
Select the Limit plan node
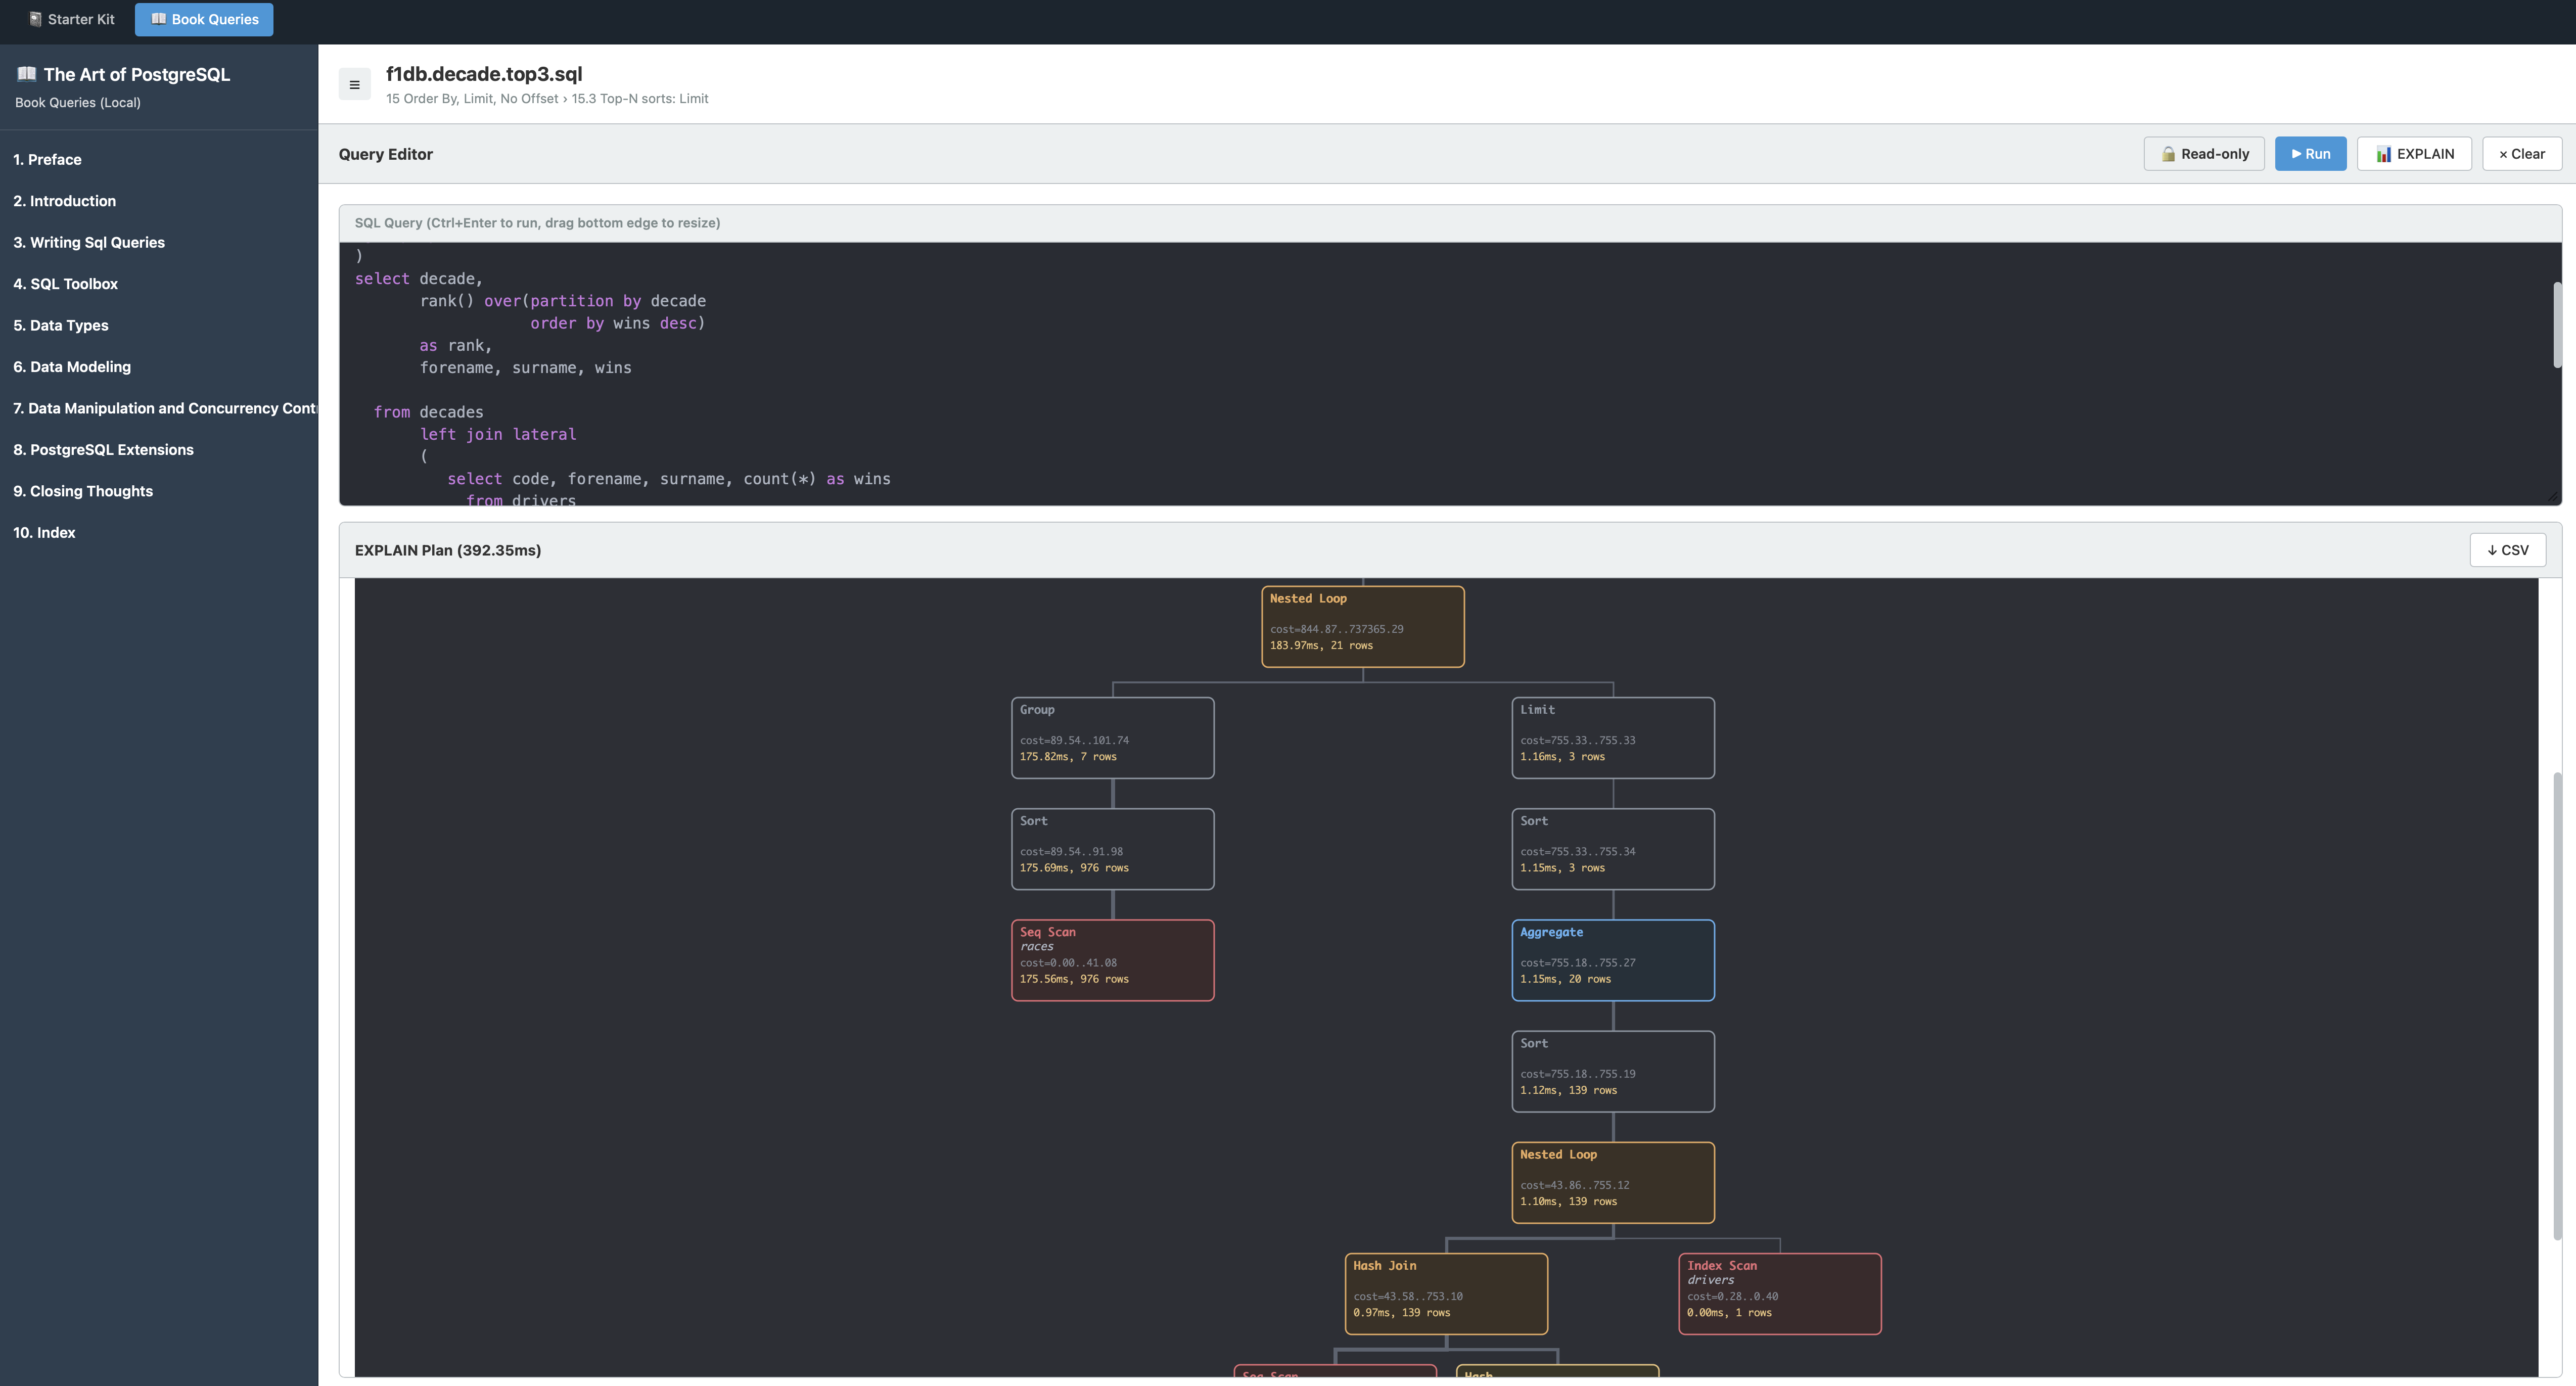pyautogui.click(x=1613, y=738)
